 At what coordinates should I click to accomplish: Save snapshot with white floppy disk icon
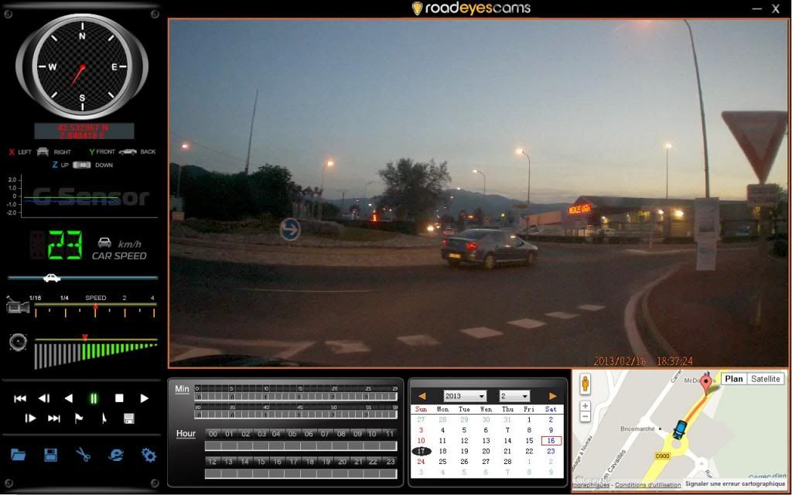click(129, 418)
